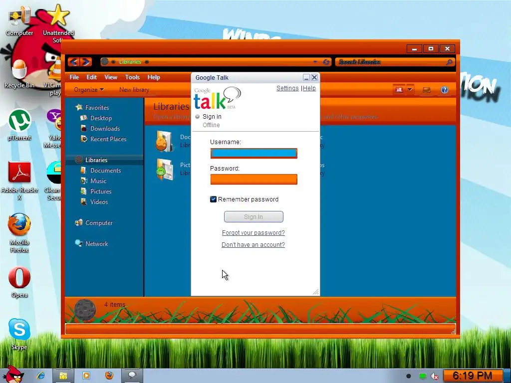Open the Edit menu
The image size is (511, 383).
[92, 77]
